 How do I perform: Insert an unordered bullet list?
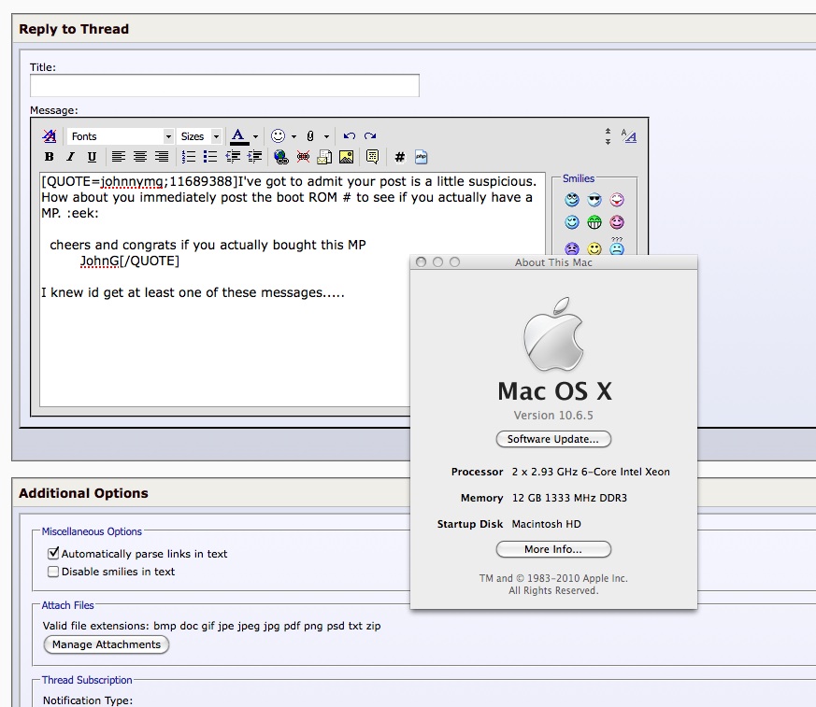210,157
